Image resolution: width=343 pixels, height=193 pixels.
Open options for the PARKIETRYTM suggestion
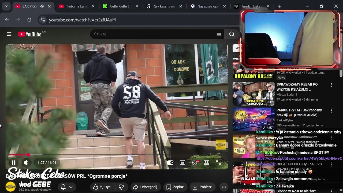coord(331,110)
